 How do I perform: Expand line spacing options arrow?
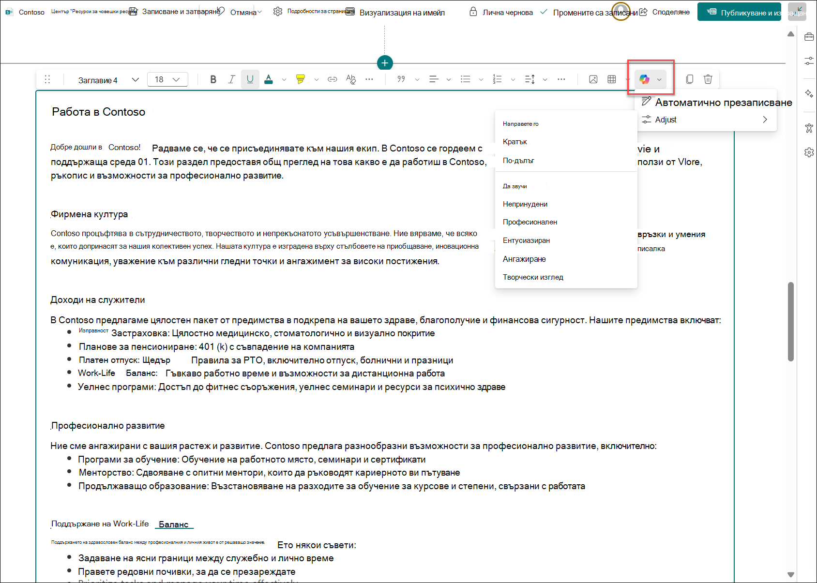[545, 79]
